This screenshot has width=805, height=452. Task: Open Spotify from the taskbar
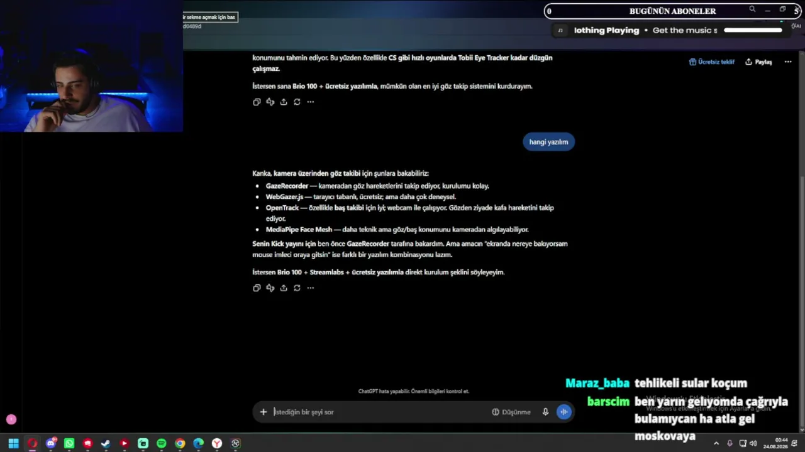(x=161, y=444)
